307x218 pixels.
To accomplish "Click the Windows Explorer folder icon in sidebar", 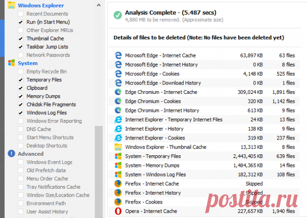I will pyautogui.click(x=11, y=5).
